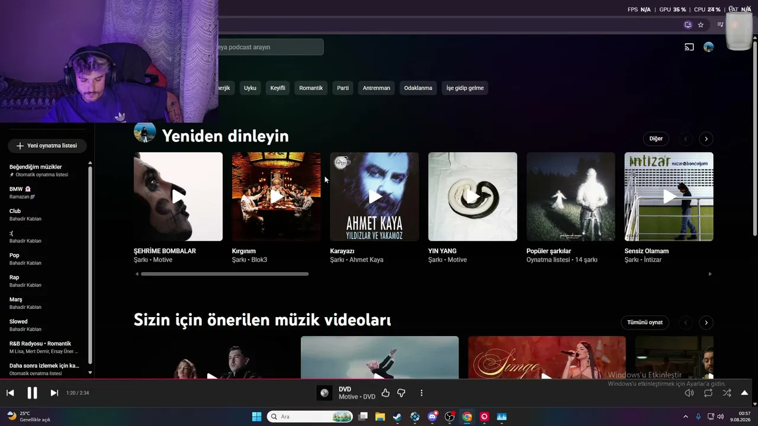Viewport: 758px width, 426px height.
Task: Expand the player page with the up arrow
Action: [744, 393]
